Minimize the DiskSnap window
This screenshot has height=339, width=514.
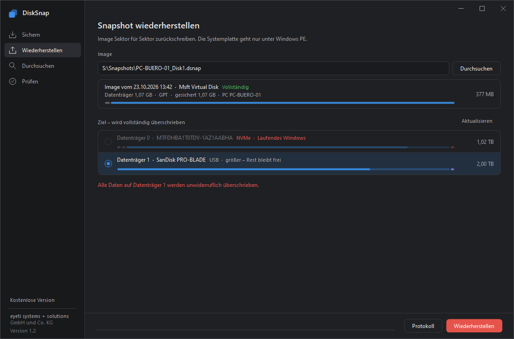pyautogui.click(x=461, y=9)
